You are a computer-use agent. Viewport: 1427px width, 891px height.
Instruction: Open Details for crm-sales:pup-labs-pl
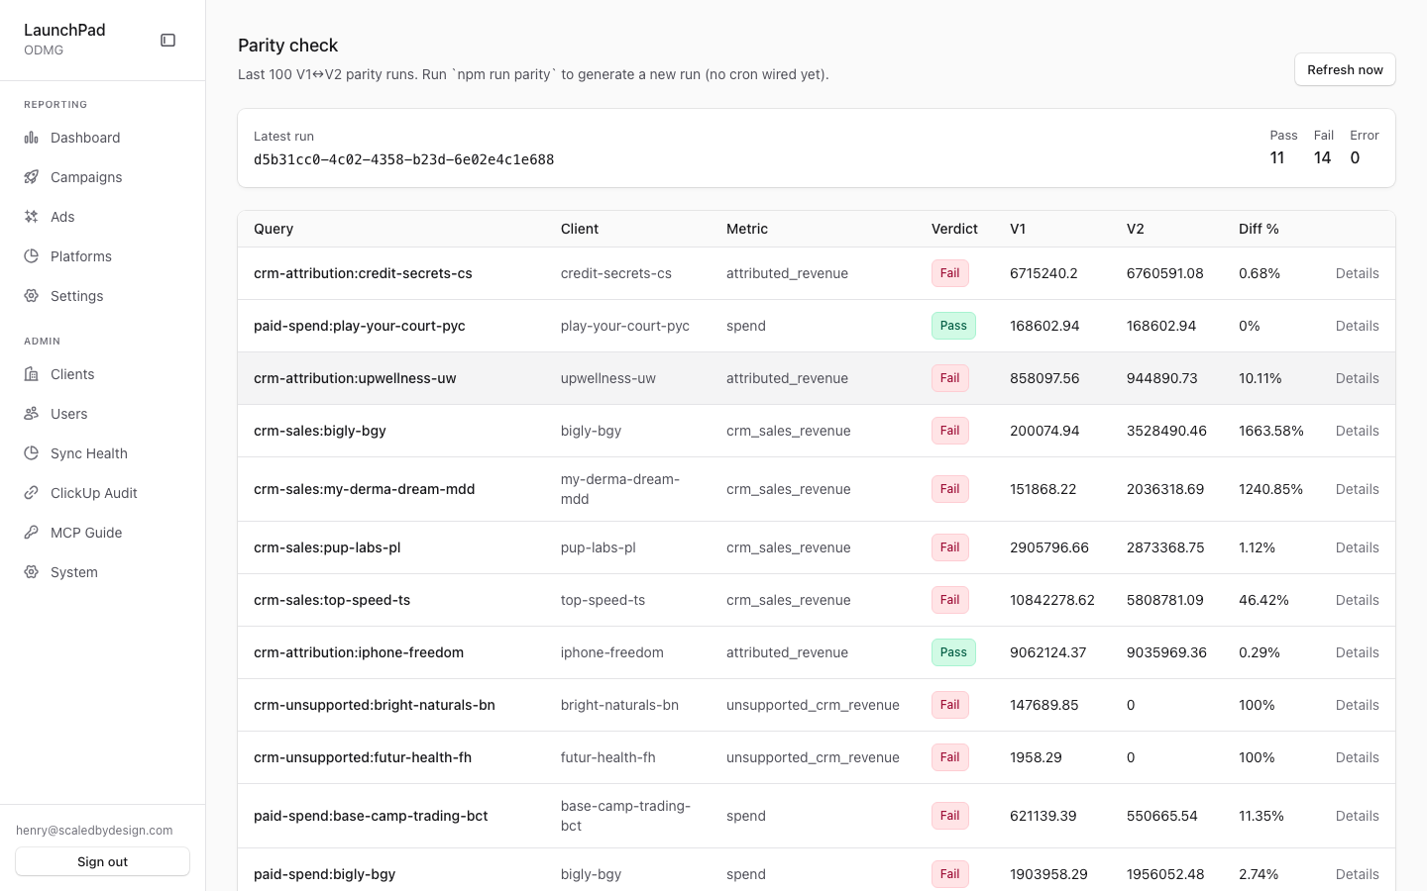click(x=1357, y=547)
